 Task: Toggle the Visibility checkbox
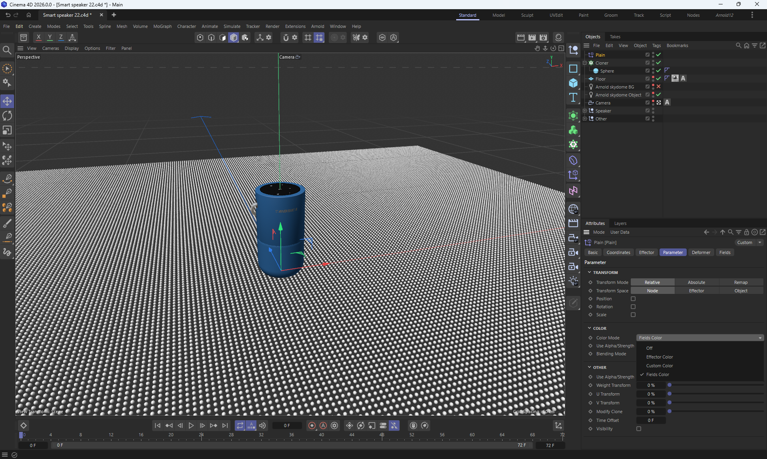[639, 429]
